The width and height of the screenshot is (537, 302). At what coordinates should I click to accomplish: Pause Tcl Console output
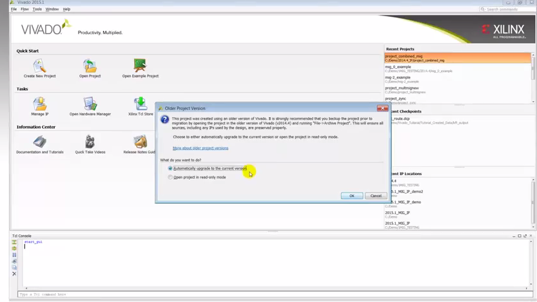[14, 255]
